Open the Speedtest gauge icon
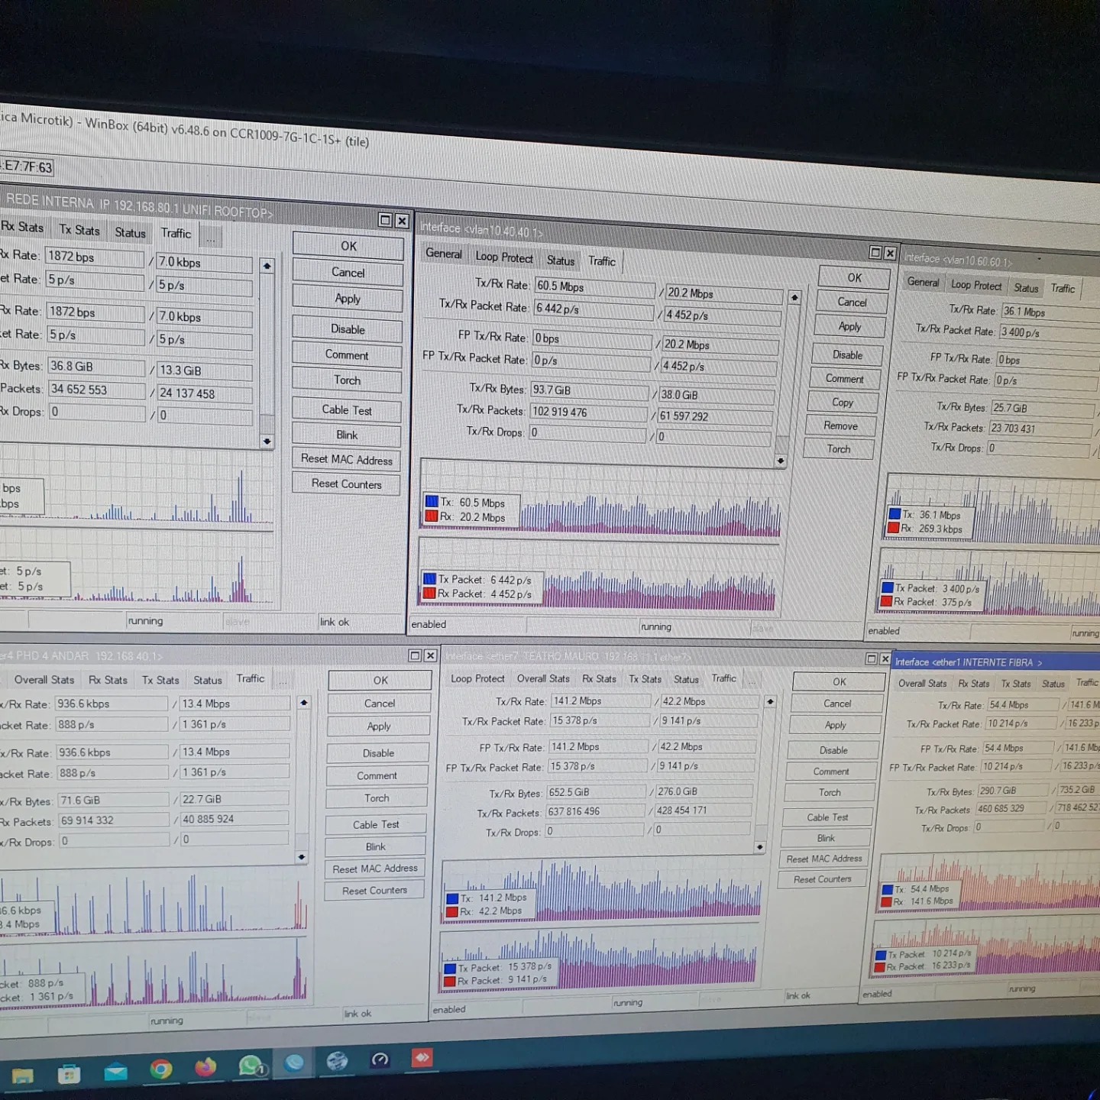The image size is (1100, 1100). [x=380, y=1060]
